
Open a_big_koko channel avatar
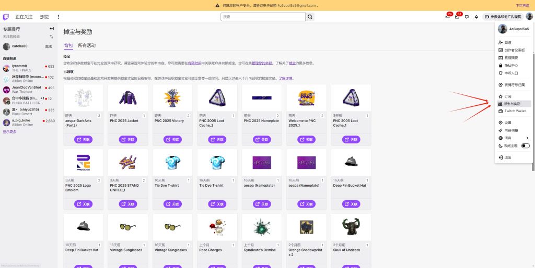[6, 123]
